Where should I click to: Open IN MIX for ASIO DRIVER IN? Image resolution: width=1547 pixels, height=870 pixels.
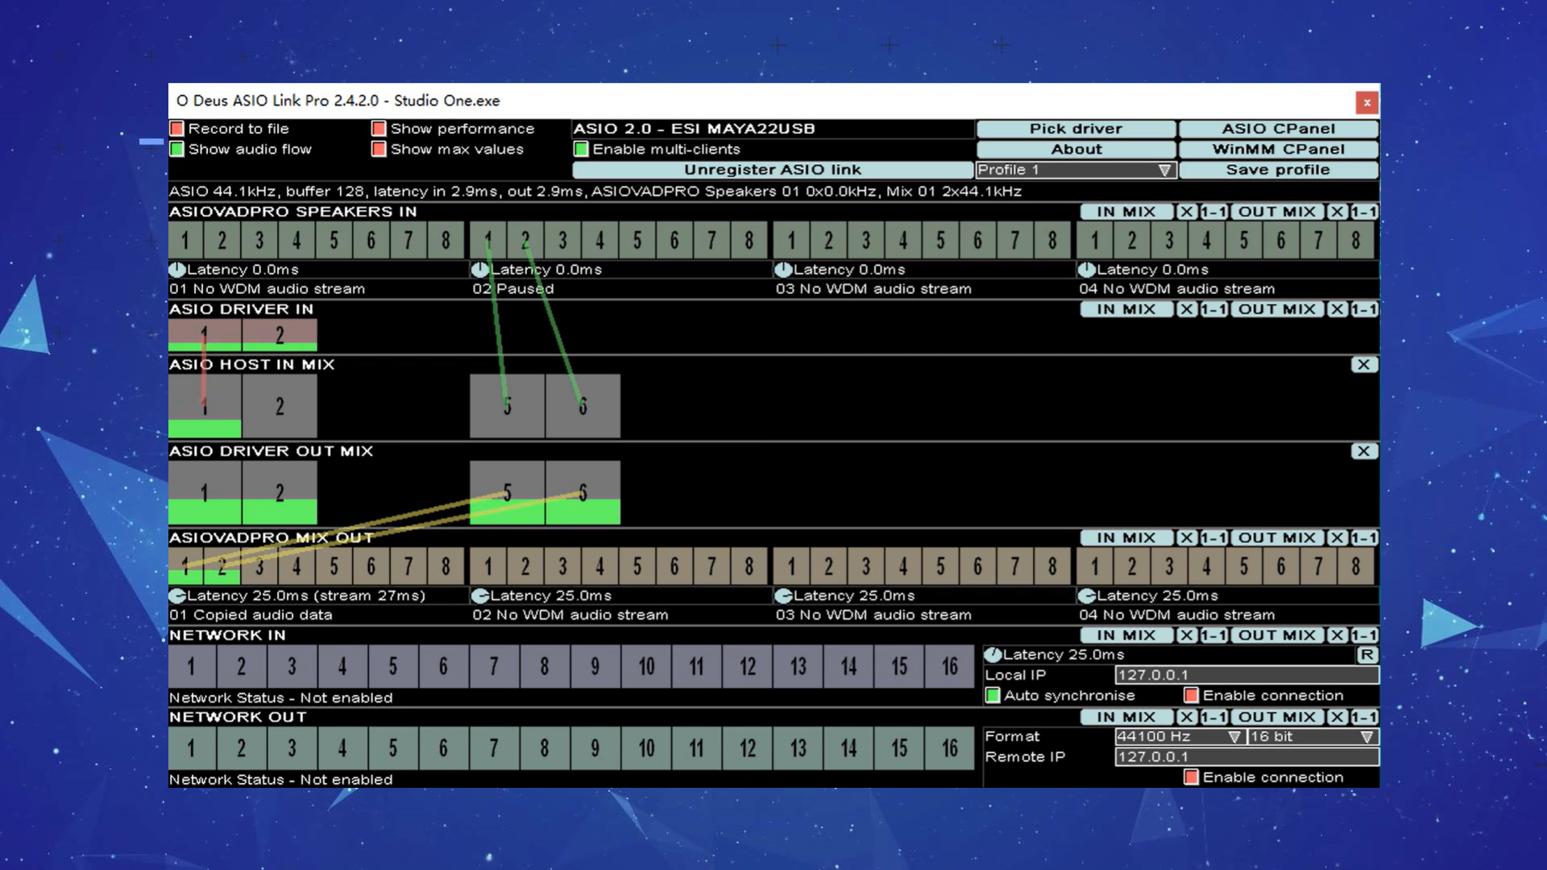point(1126,309)
